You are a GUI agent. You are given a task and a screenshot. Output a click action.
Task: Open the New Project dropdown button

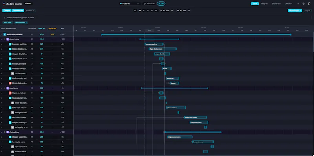295,11
